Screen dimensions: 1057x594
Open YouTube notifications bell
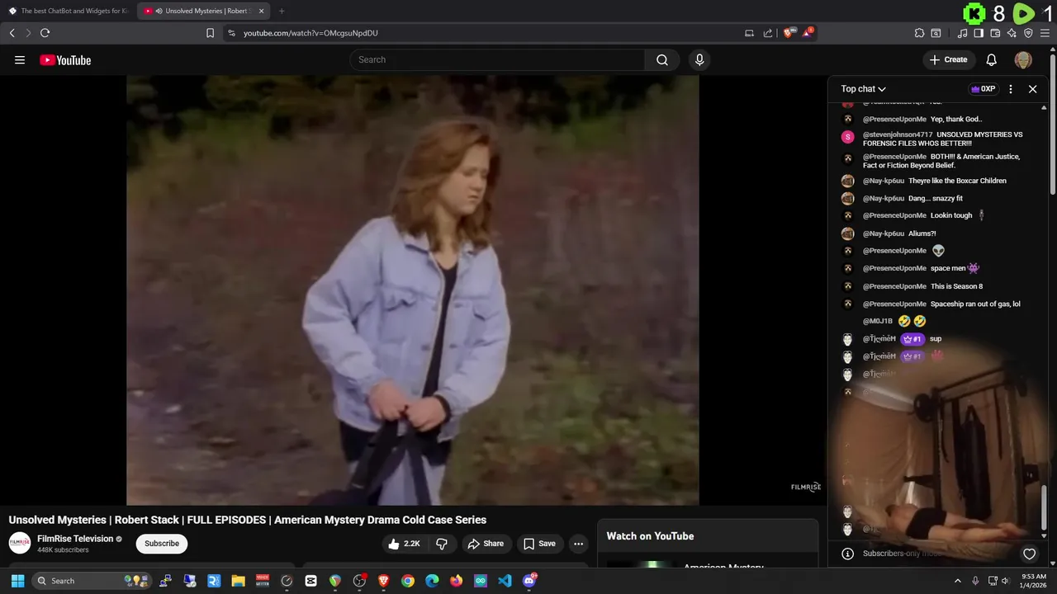992,59
